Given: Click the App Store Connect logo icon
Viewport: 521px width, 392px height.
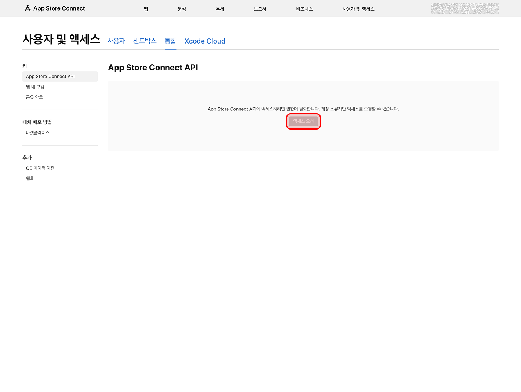Looking at the screenshot, I should (28, 8).
